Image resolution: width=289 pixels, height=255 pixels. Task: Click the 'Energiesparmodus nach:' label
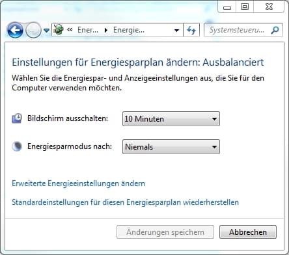coord(70,146)
